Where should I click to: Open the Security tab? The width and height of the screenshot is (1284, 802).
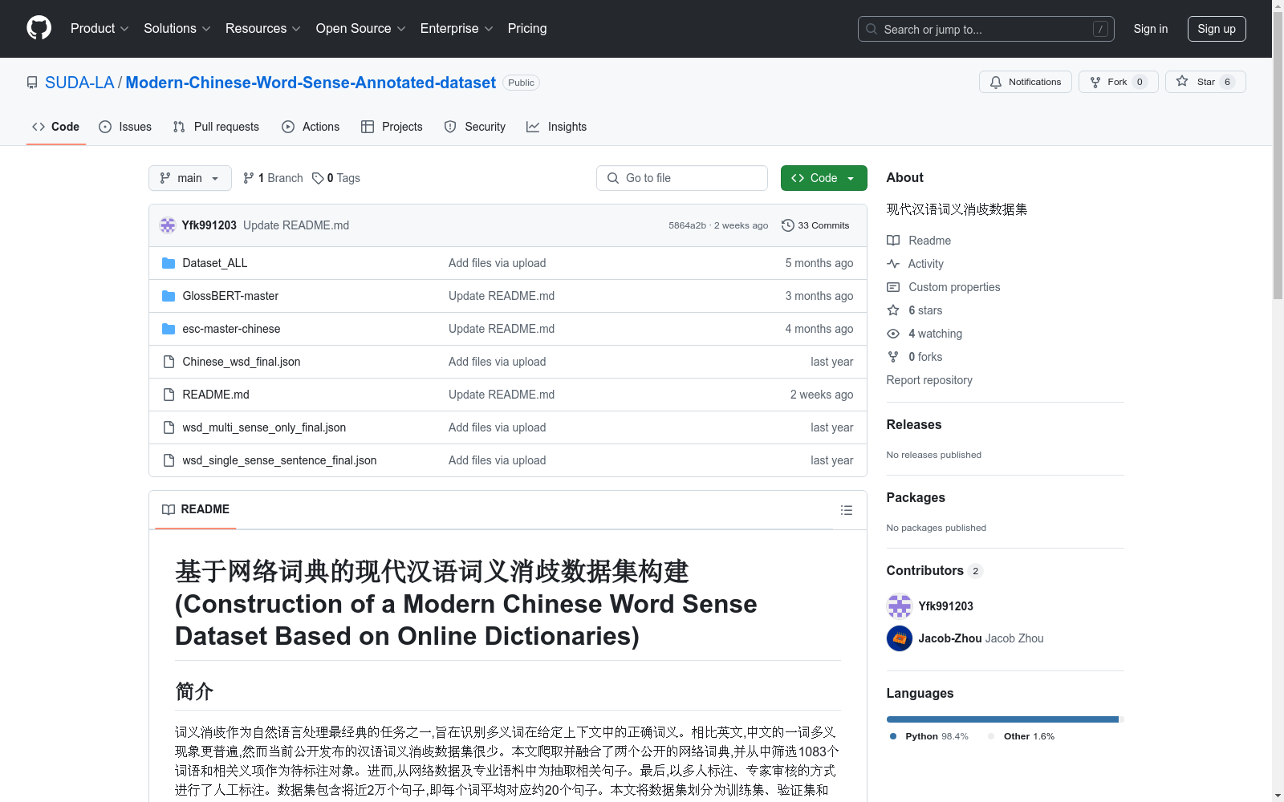[x=475, y=127]
